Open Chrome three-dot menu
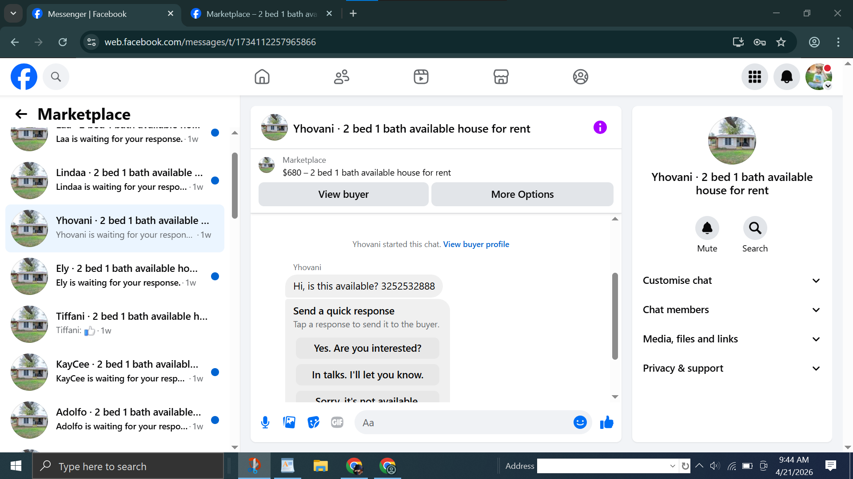The width and height of the screenshot is (853, 479). pyautogui.click(x=838, y=42)
